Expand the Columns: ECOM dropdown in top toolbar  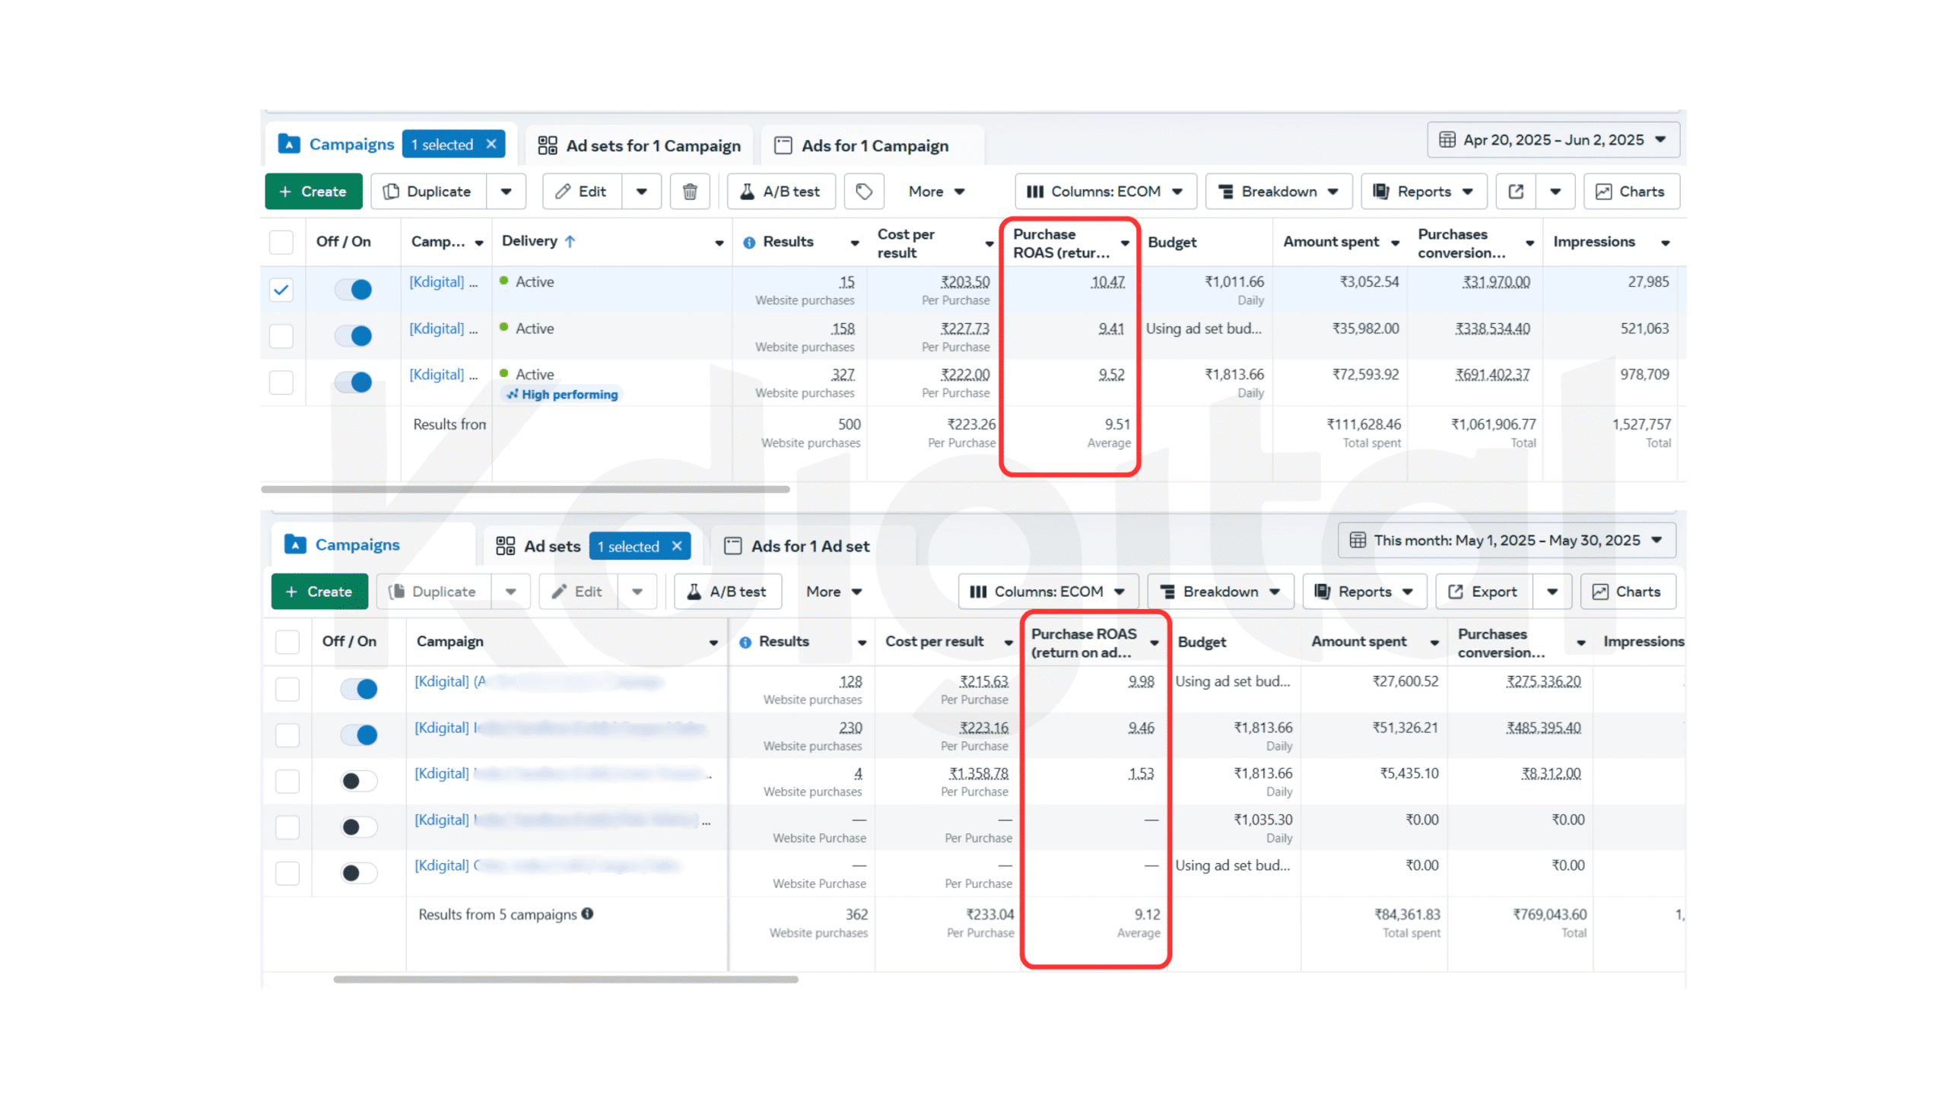(x=1104, y=192)
